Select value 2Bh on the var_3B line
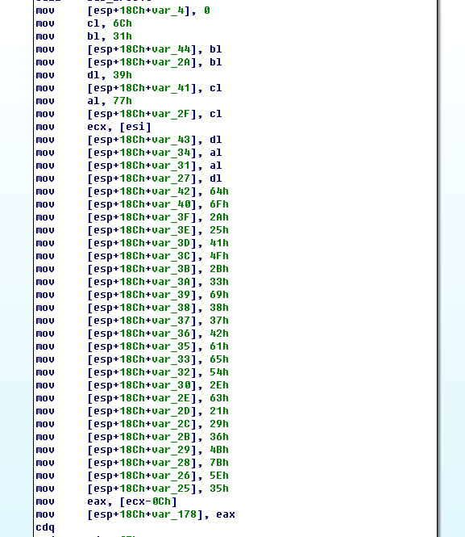Viewport: 465px width, 537px height. click(x=219, y=269)
